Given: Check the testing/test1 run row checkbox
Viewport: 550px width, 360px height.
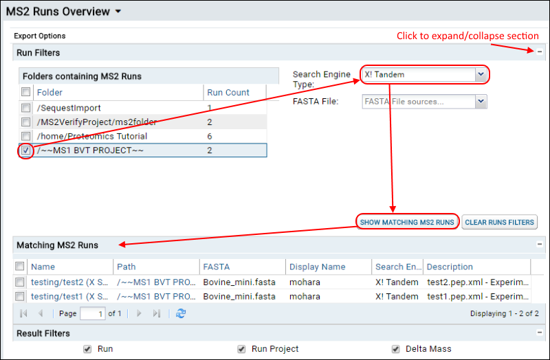Looking at the screenshot, I should coord(20,297).
